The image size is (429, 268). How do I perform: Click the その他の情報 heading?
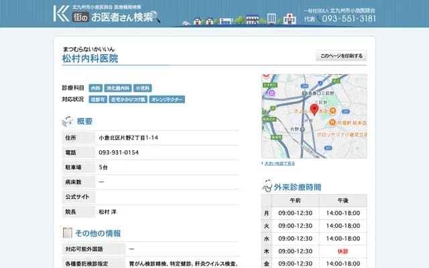click(x=98, y=233)
